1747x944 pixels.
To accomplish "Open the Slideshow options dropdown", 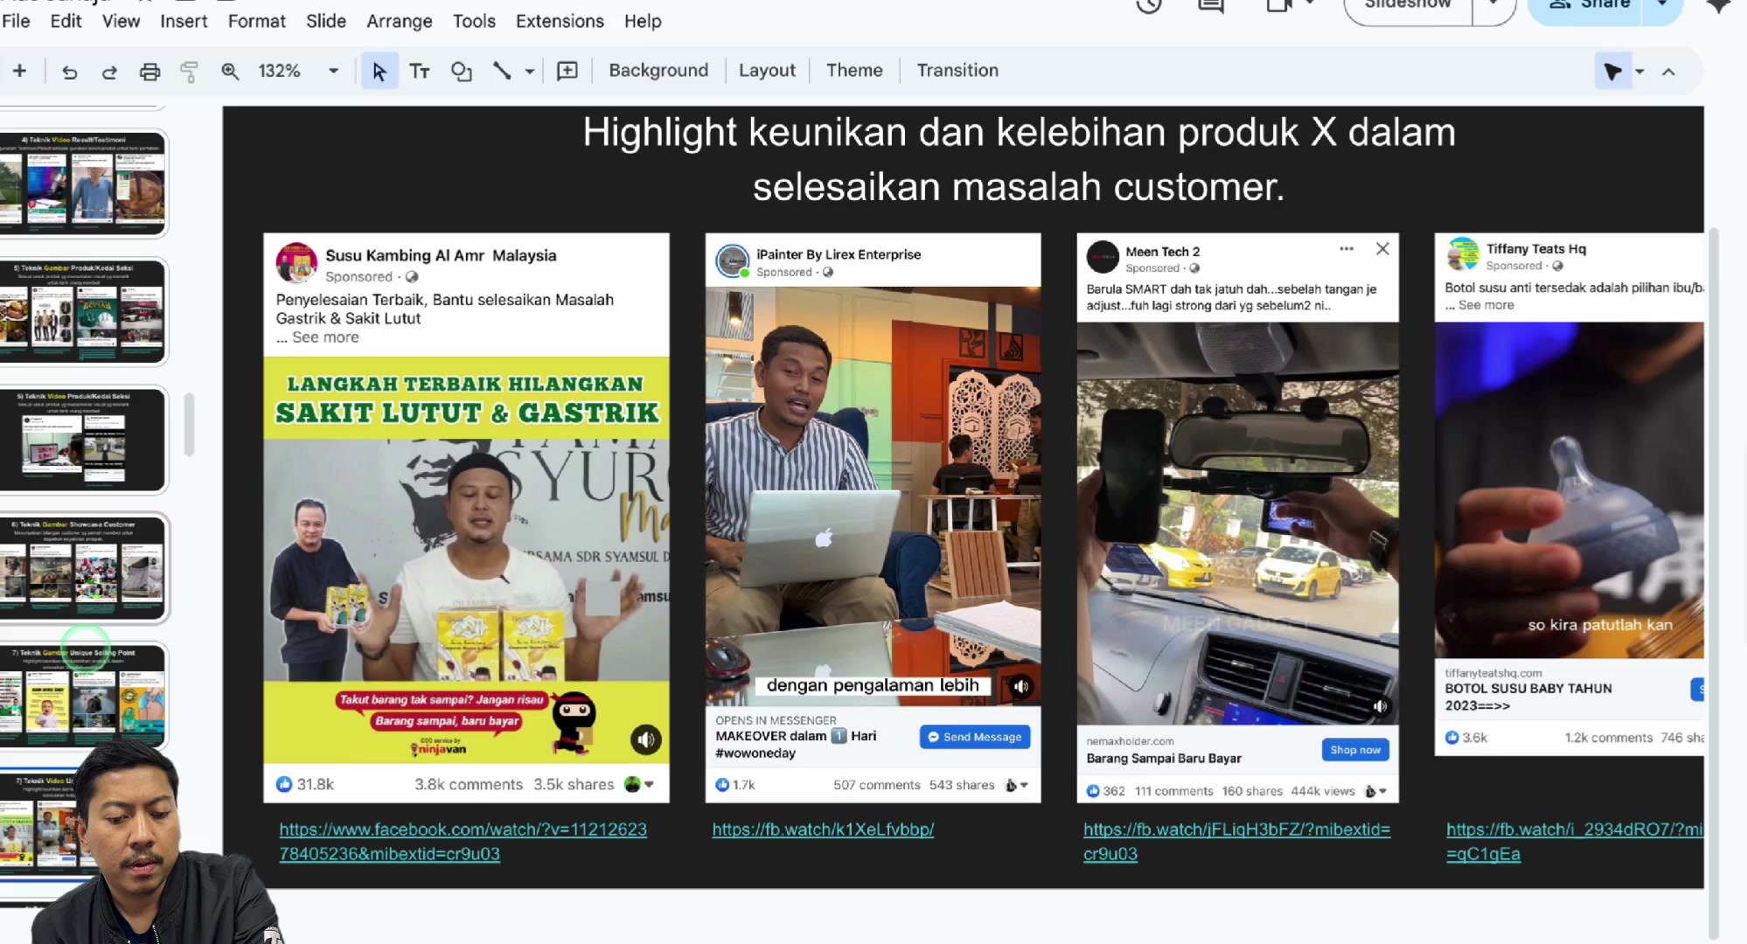I will [1494, 5].
